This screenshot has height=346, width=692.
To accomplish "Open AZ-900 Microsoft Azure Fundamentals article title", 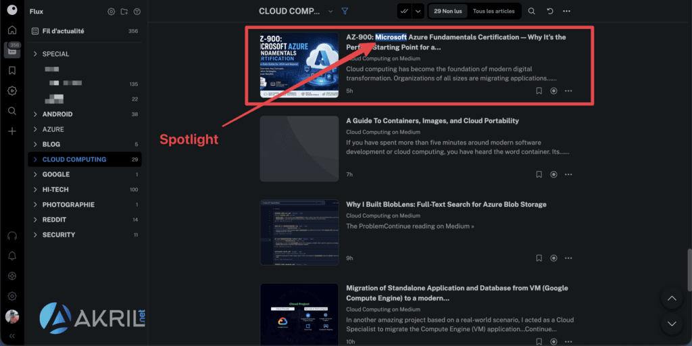I will coord(456,42).
